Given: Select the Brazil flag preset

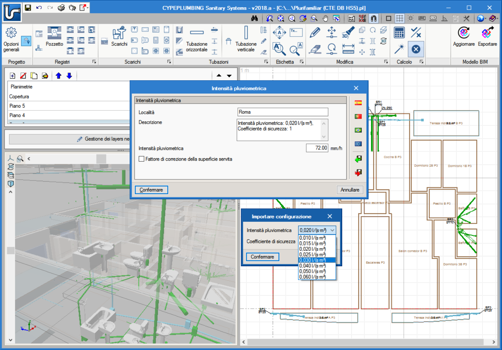Looking at the screenshot, I should 358,130.
